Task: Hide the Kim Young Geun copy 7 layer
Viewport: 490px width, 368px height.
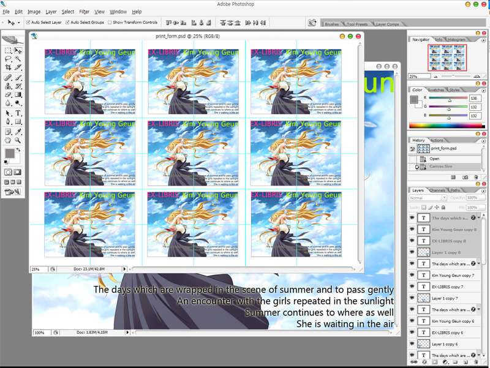Action: 412,275
